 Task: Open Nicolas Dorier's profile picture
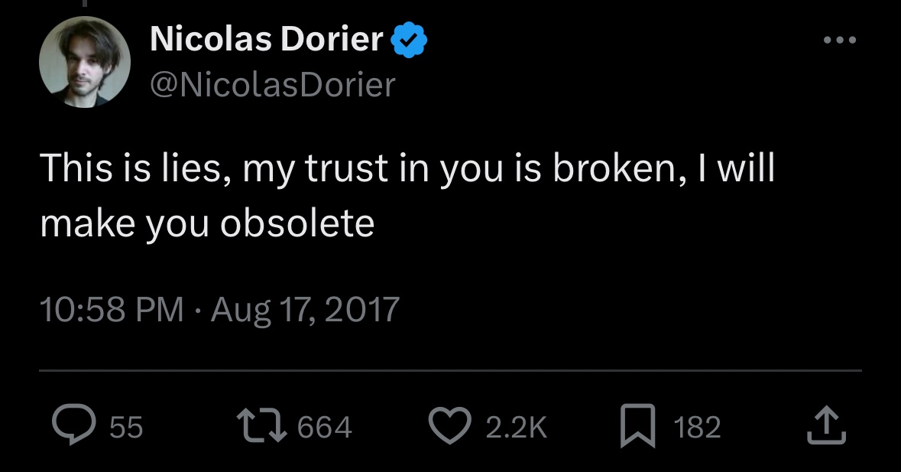coord(85,62)
